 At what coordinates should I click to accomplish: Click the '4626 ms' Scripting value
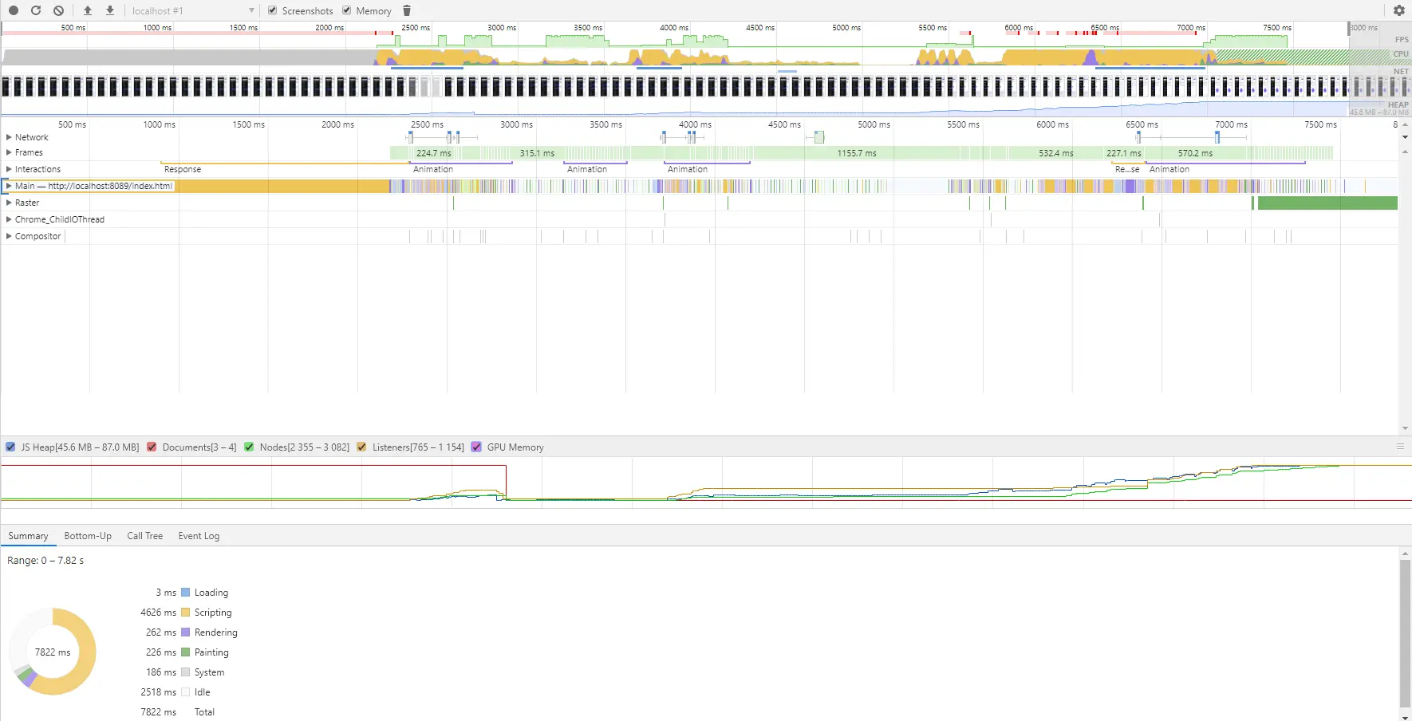coord(158,613)
